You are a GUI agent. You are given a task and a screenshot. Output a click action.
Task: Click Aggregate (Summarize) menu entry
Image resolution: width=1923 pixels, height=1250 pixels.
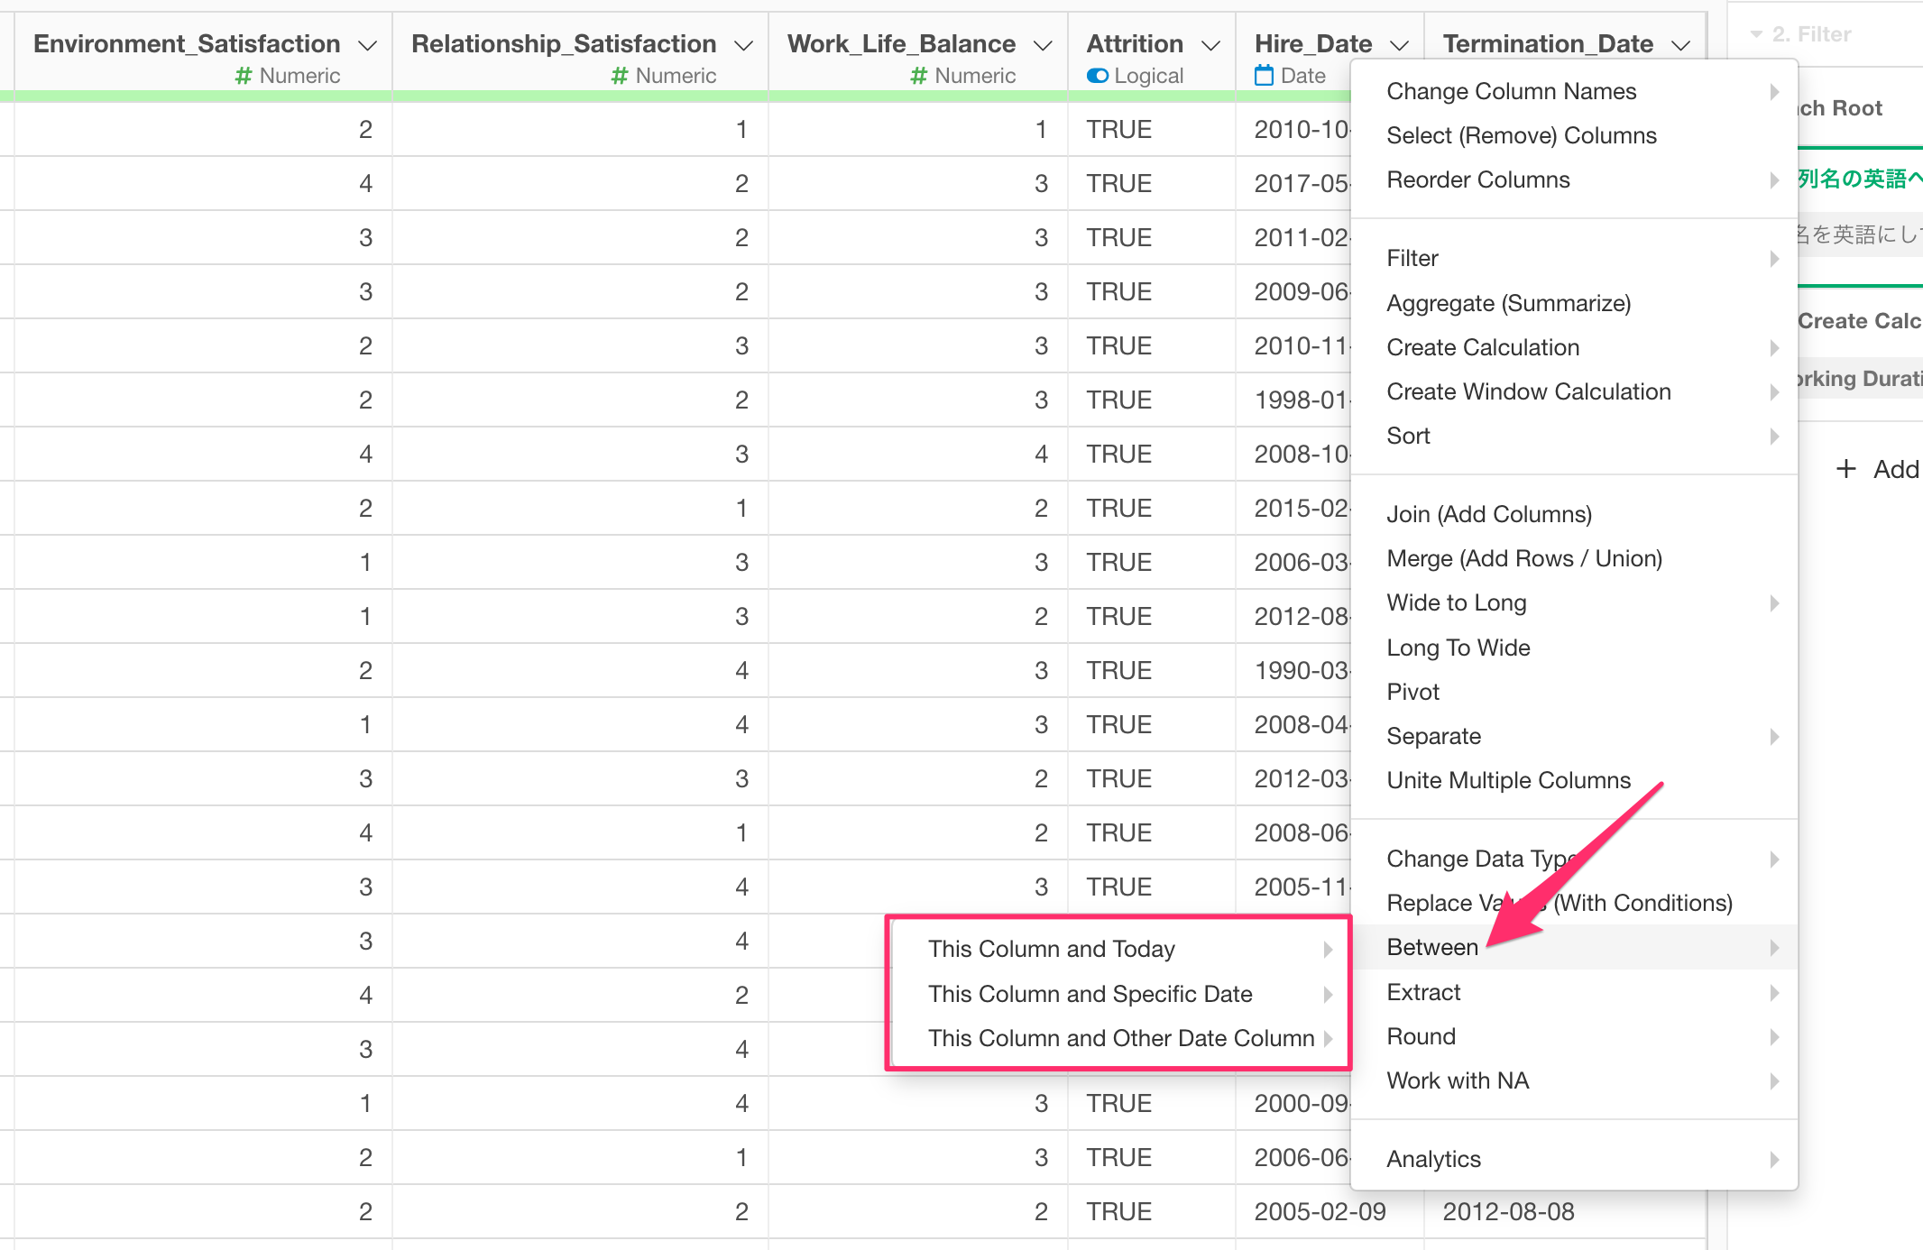pos(1508,303)
